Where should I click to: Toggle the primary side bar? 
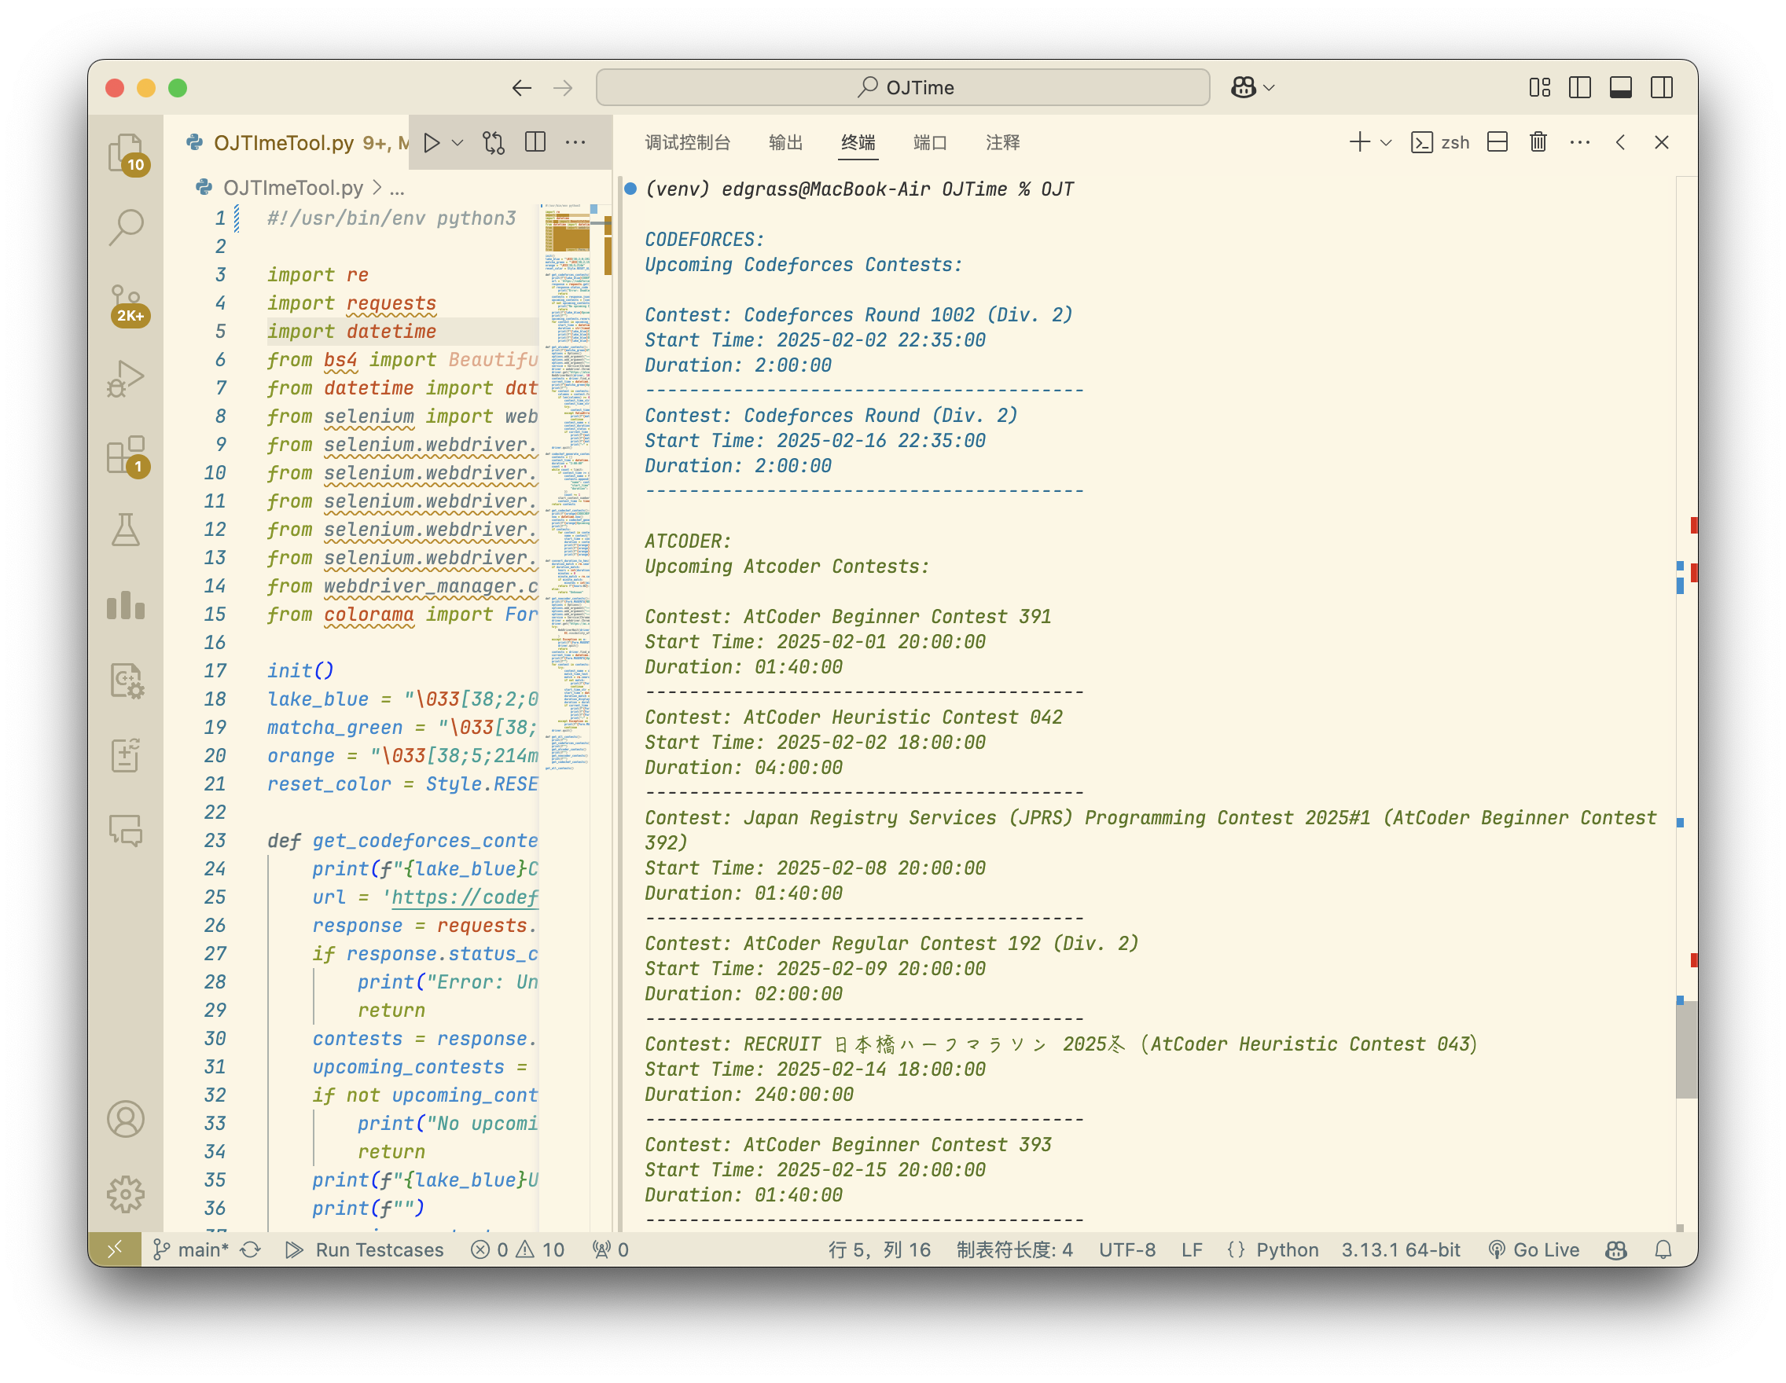click(1580, 87)
